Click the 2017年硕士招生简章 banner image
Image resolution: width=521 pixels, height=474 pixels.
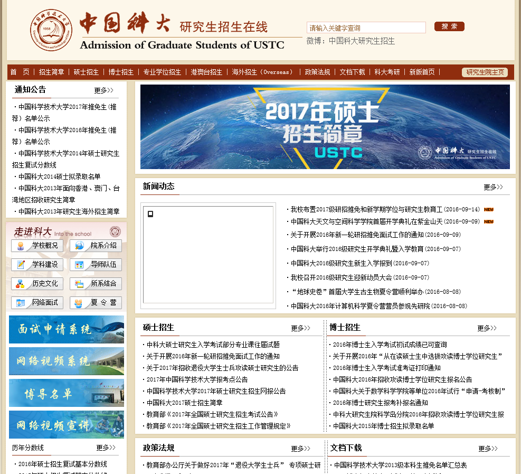325,127
